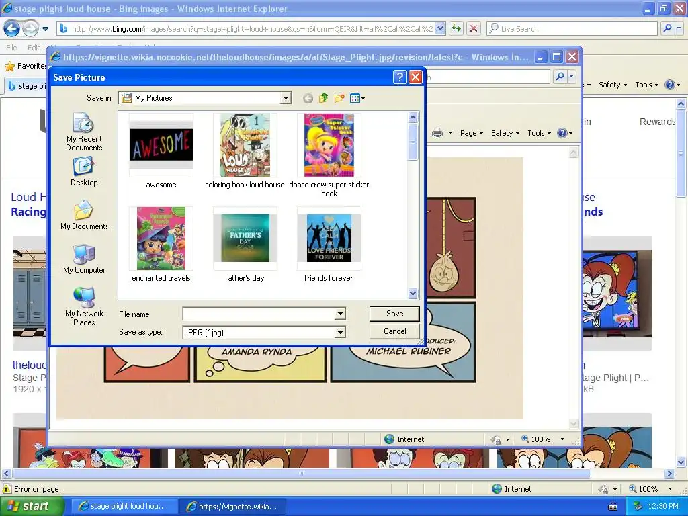Click the Help icon in vignette window
688x516 pixels.
pyautogui.click(x=562, y=133)
